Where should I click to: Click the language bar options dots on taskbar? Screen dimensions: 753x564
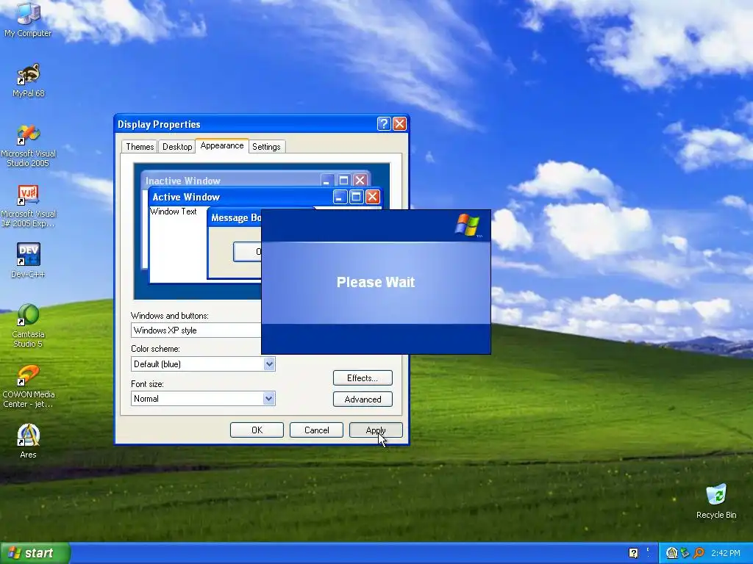648,552
